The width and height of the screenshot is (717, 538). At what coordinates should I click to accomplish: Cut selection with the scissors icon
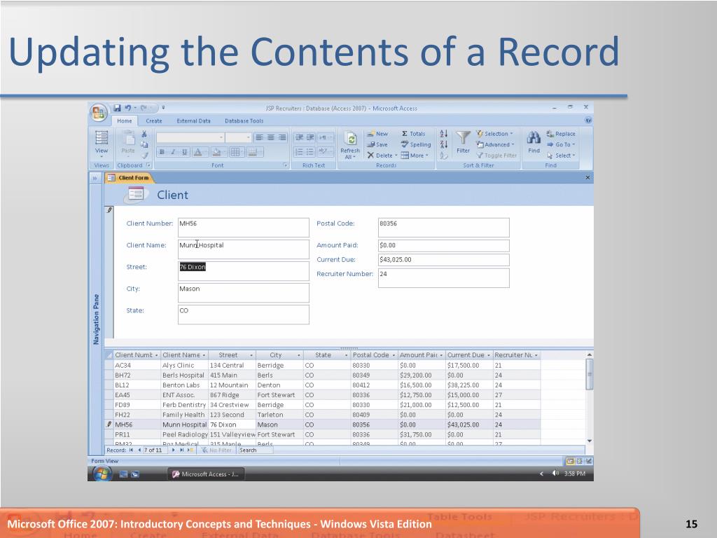144,134
